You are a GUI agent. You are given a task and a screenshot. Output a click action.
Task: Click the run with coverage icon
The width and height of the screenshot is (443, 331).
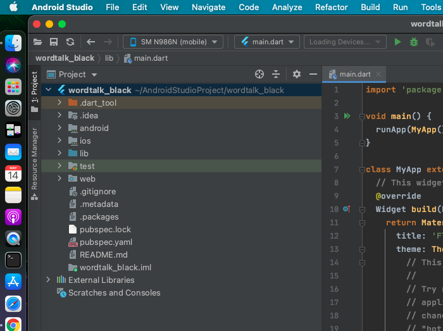point(430,42)
